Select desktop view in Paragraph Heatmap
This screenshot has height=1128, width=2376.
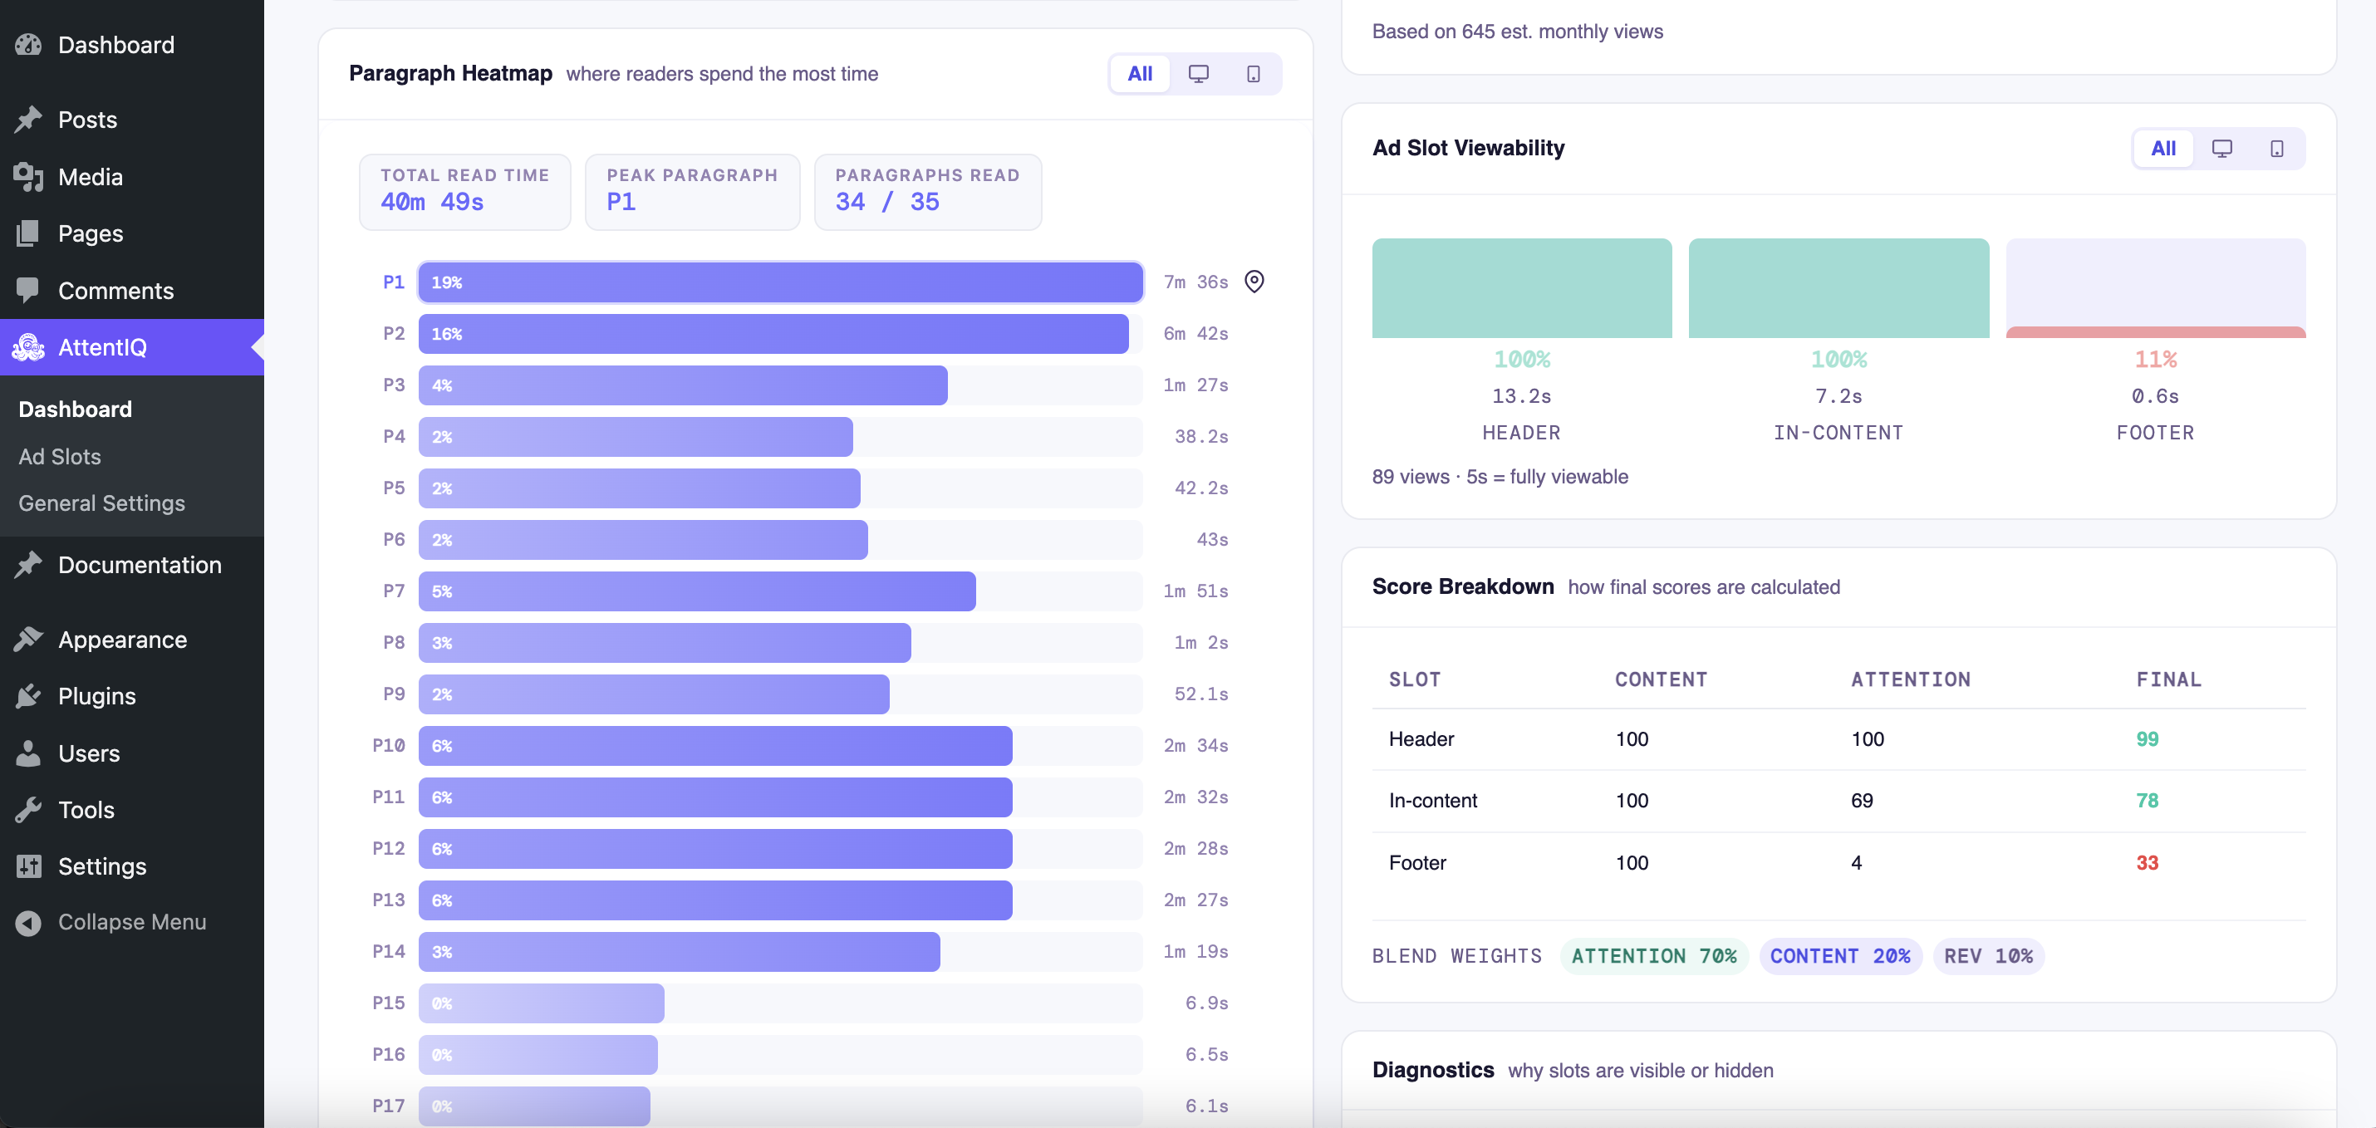pyautogui.click(x=1198, y=74)
